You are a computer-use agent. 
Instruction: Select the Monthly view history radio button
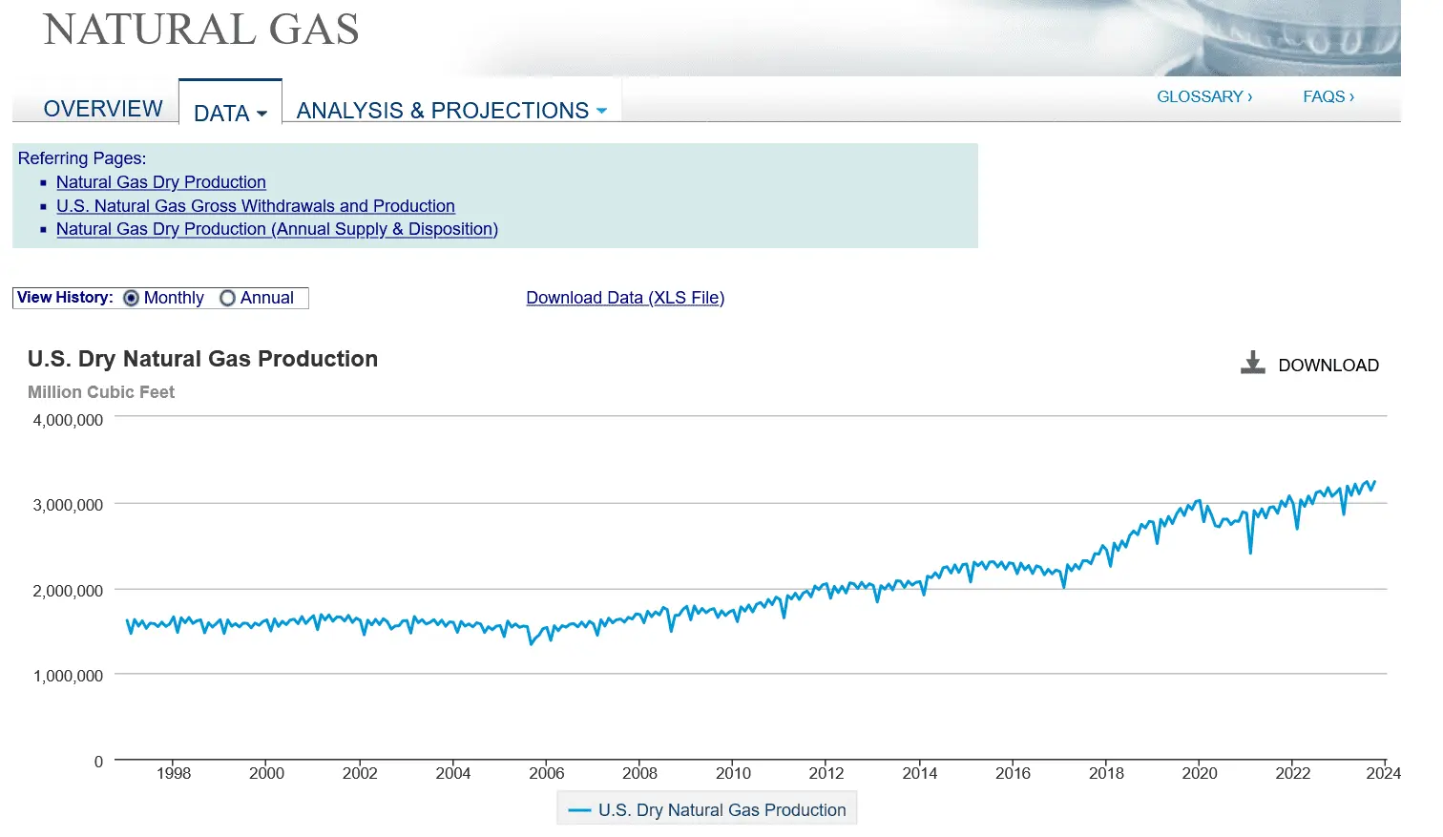132,298
